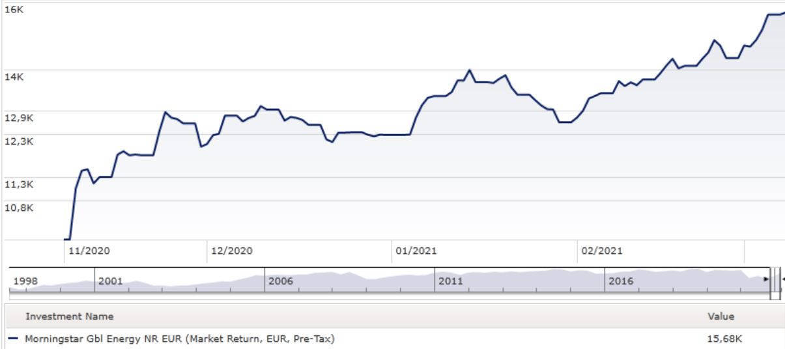Jump to 2016 on the overview timeline
Image resolution: width=785 pixels, height=349 pixels.
click(x=620, y=281)
